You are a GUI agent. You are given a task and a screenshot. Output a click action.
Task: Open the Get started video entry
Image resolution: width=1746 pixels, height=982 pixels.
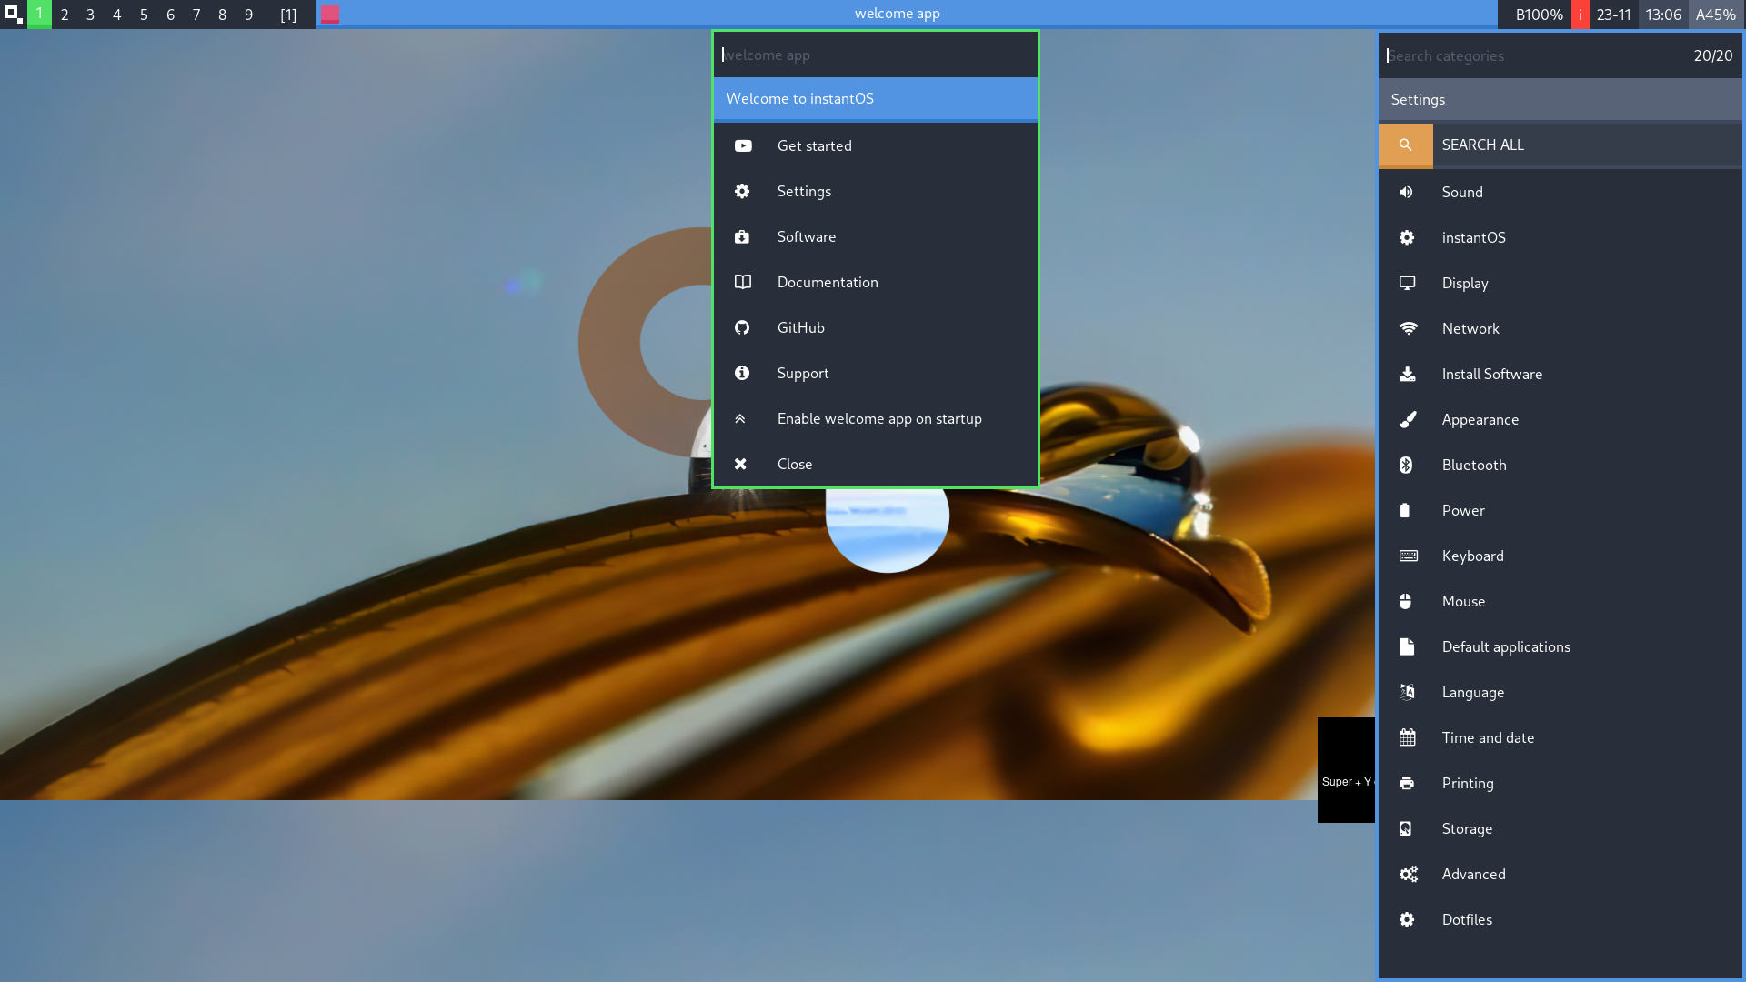875,145
